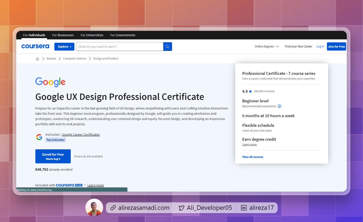363x222 pixels.
Task: Switch to the For Businesses tab
Action: pos(63,35)
